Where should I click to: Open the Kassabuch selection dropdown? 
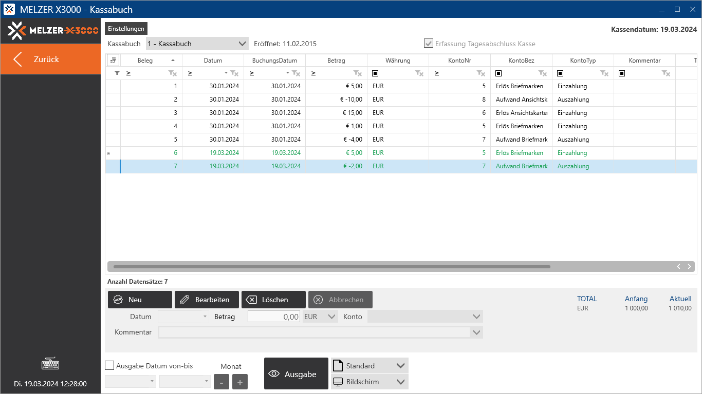197,44
